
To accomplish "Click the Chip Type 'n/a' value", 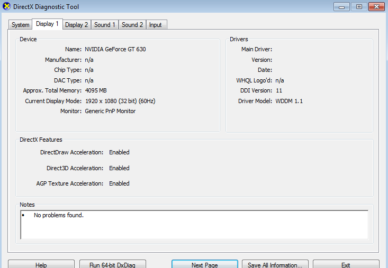I will tap(89, 70).
